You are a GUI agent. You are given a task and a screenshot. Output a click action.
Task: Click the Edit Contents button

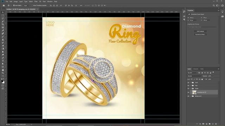click(x=200, y=31)
